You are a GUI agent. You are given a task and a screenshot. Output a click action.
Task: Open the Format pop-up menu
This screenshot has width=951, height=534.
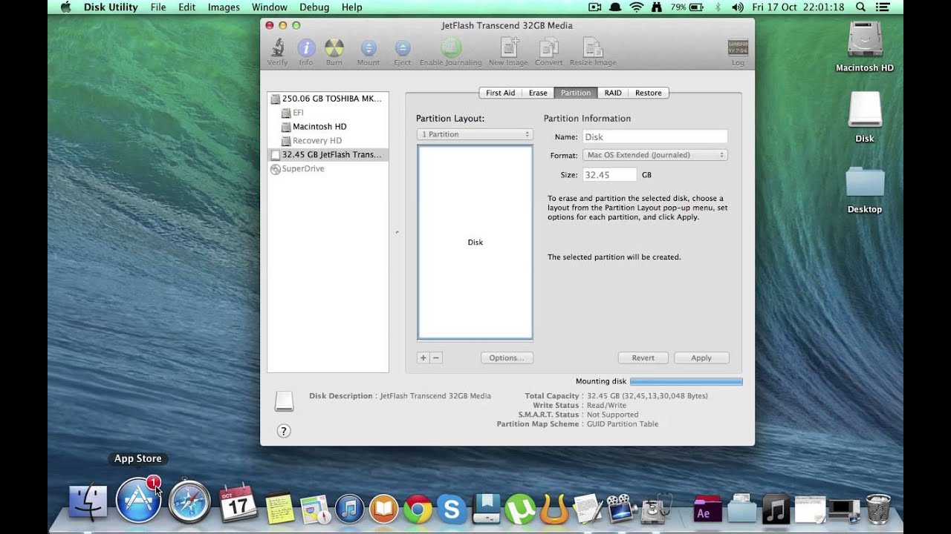655,155
